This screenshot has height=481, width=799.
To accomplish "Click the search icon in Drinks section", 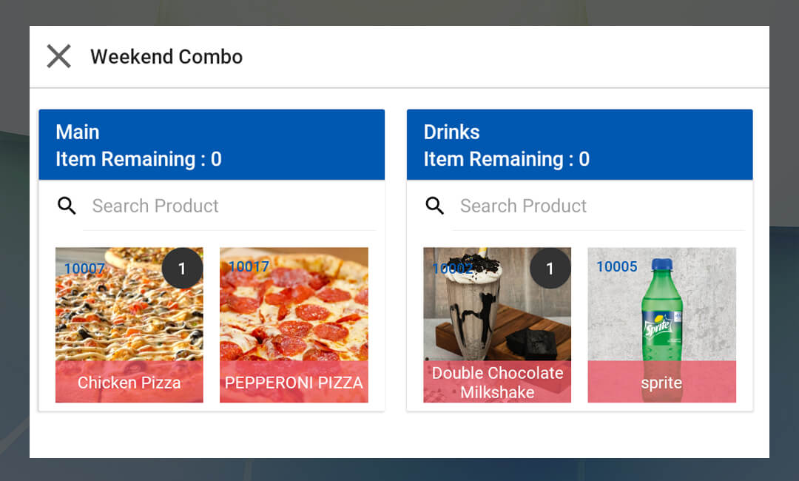I will point(435,206).
